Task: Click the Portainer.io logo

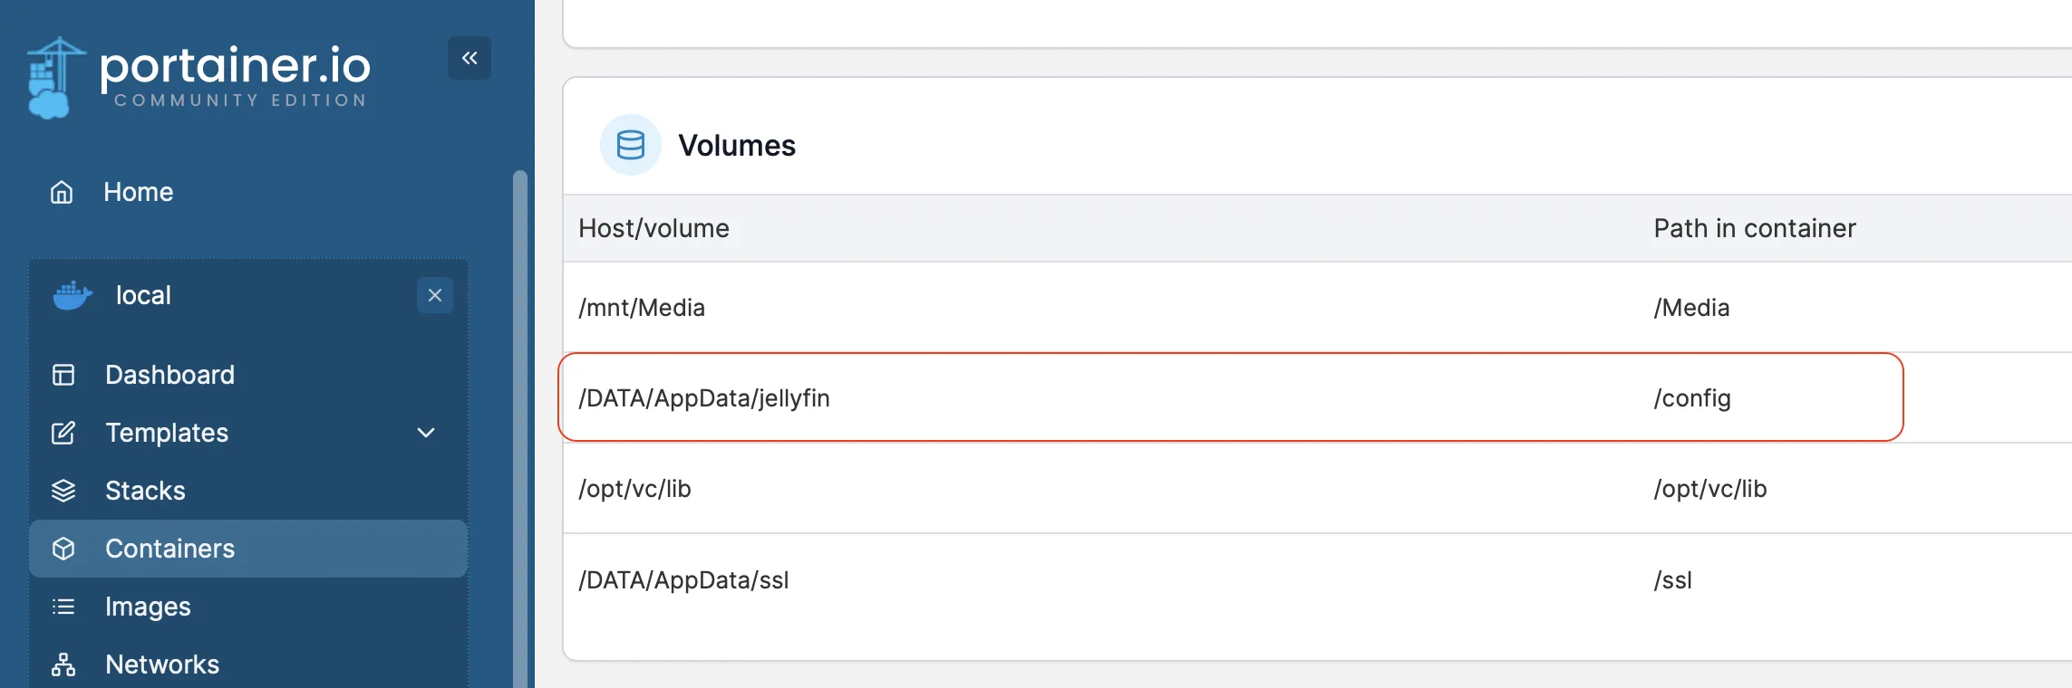Action: (199, 77)
